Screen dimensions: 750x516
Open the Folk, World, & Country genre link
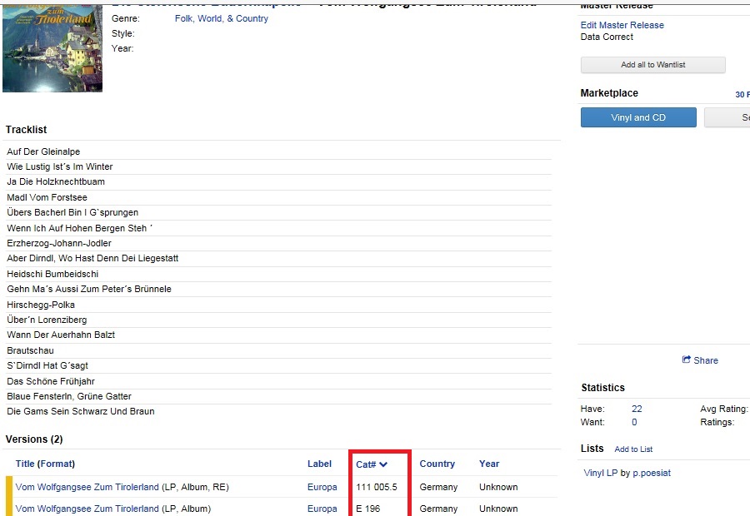[x=222, y=18]
